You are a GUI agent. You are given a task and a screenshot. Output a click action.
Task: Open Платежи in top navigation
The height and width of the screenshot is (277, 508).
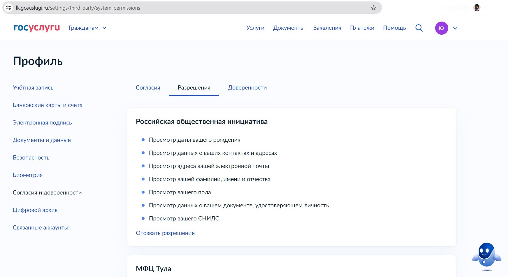click(x=362, y=28)
